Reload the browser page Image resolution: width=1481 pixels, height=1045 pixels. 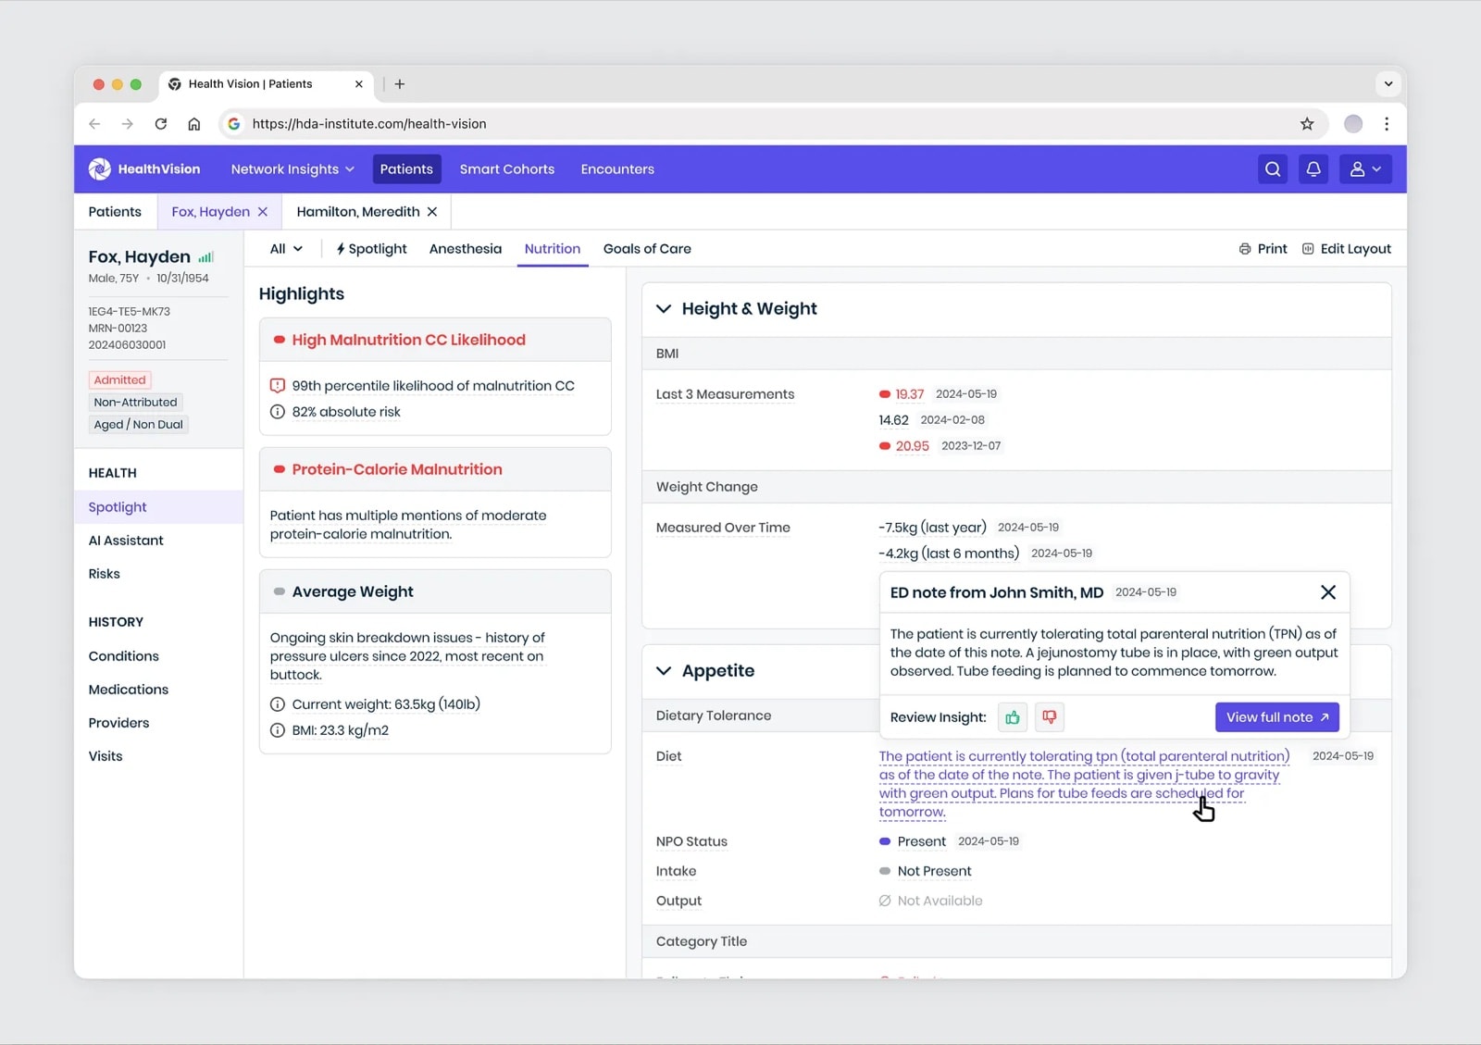[x=161, y=124]
